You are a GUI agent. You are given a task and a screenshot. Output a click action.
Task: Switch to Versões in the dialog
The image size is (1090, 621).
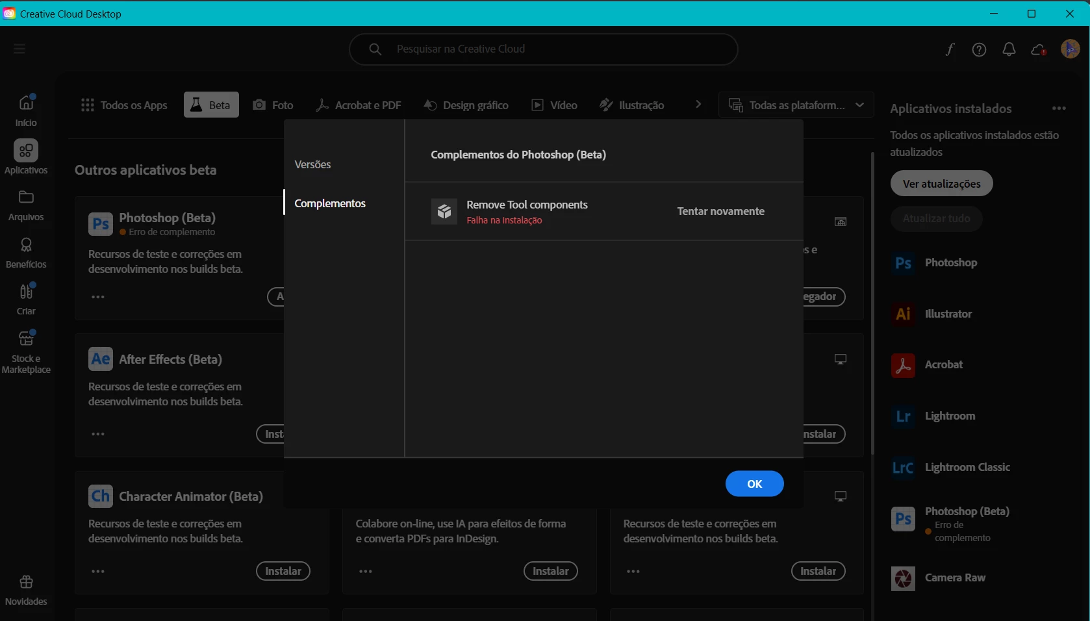[312, 164]
